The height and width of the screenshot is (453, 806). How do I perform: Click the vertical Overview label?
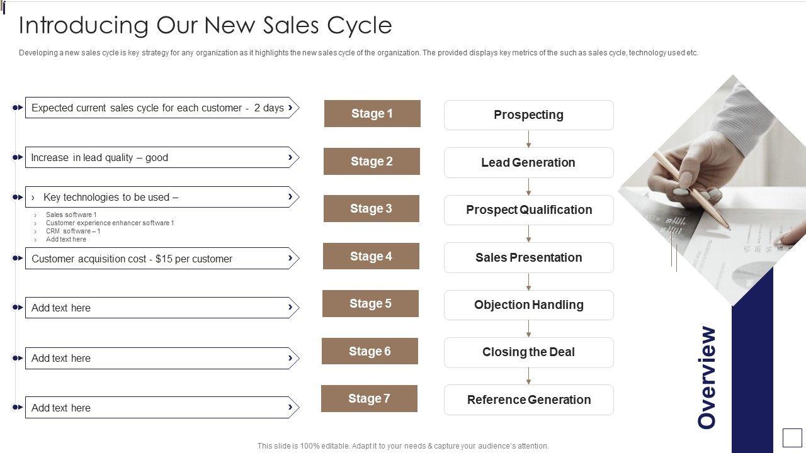point(707,377)
